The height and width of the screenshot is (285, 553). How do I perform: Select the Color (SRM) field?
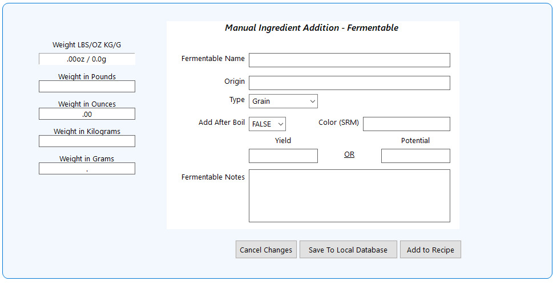(406, 124)
